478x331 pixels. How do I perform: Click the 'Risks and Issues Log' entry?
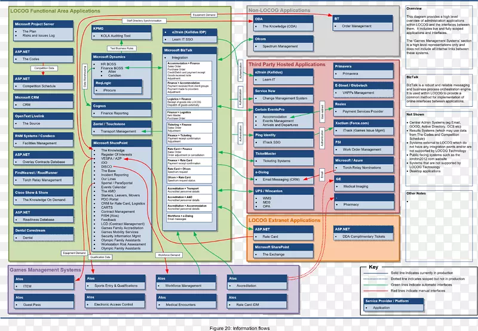(x=39, y=36)
